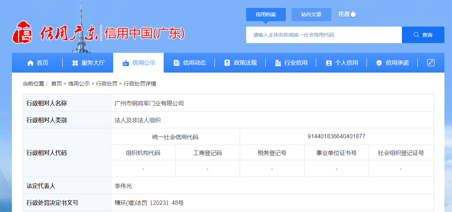This screenshot has width=452, height=212.
Task: Click the 组织机构代码 header cell
Action: click(143, 153)
